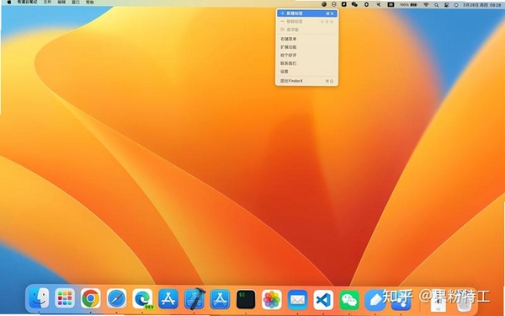Click the WeChat status icon in menu bar
Image resolution: width=505 pixels, height=316 pixels.
[x=354, y=4]
